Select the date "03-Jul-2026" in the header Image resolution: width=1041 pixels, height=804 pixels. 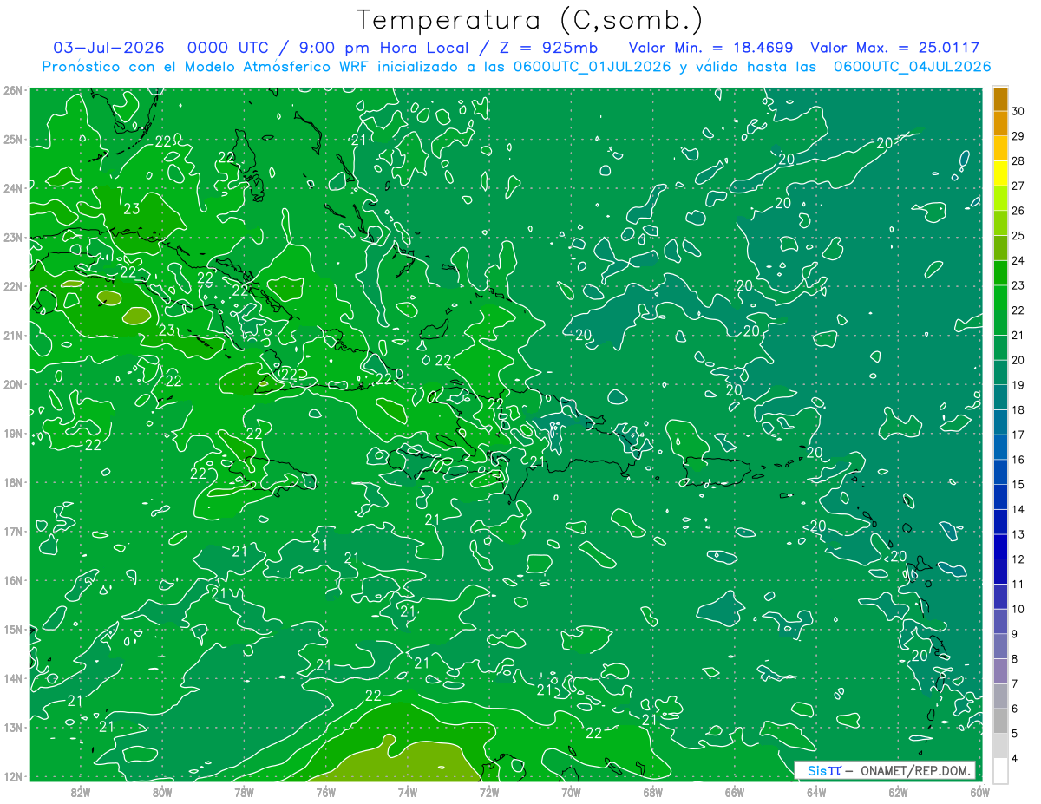click(x=108, y=48)
